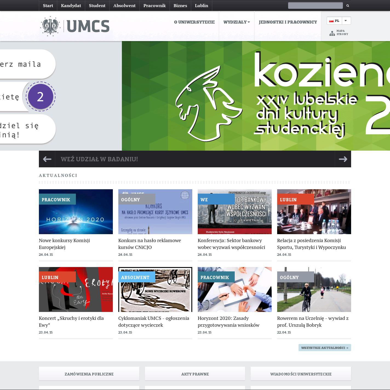The width and height of the screenshot is (390, 390).
Task: Open the PL language dropdown arrow
Action: (346, 21)
